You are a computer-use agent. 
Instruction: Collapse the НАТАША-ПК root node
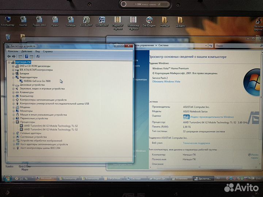9,62
